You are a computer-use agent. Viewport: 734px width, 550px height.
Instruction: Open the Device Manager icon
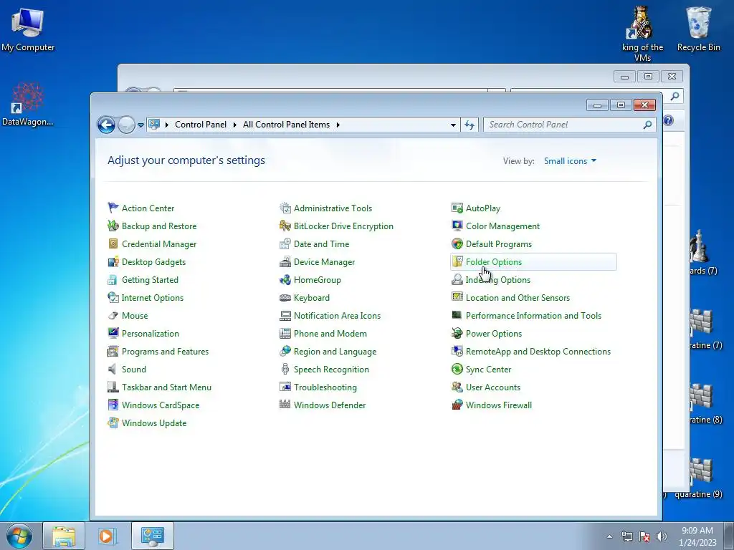pyautogui.click(x=285, y=261)
